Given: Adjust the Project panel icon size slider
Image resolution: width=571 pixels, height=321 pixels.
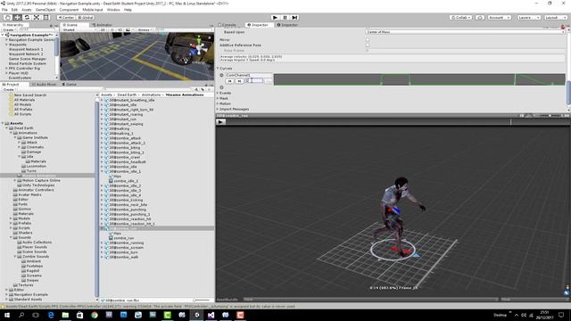Looking at the screenshot, I should (202, 300).
